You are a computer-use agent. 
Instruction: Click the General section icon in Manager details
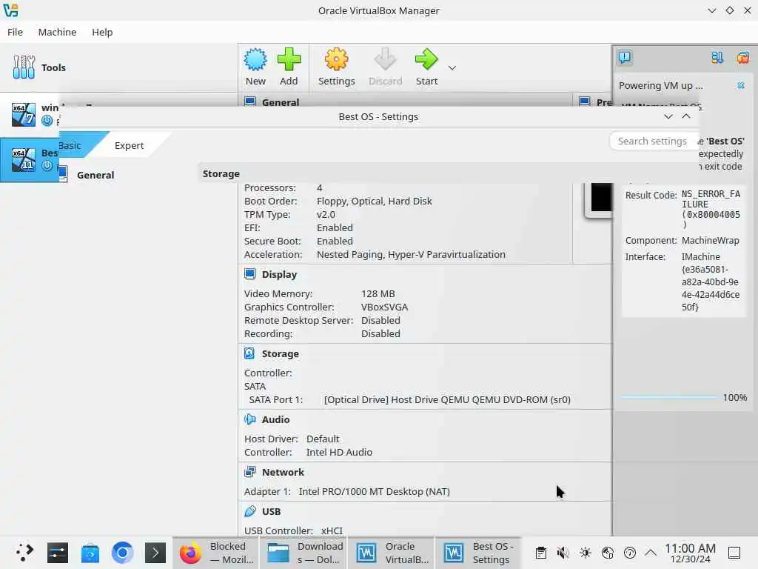click(x=250, y=102)
